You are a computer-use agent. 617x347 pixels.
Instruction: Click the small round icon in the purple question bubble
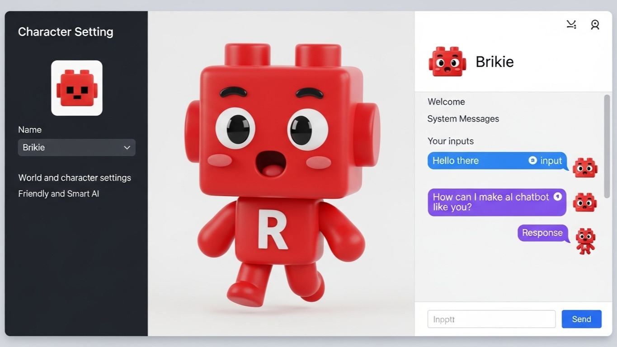(x=557, y=196)
